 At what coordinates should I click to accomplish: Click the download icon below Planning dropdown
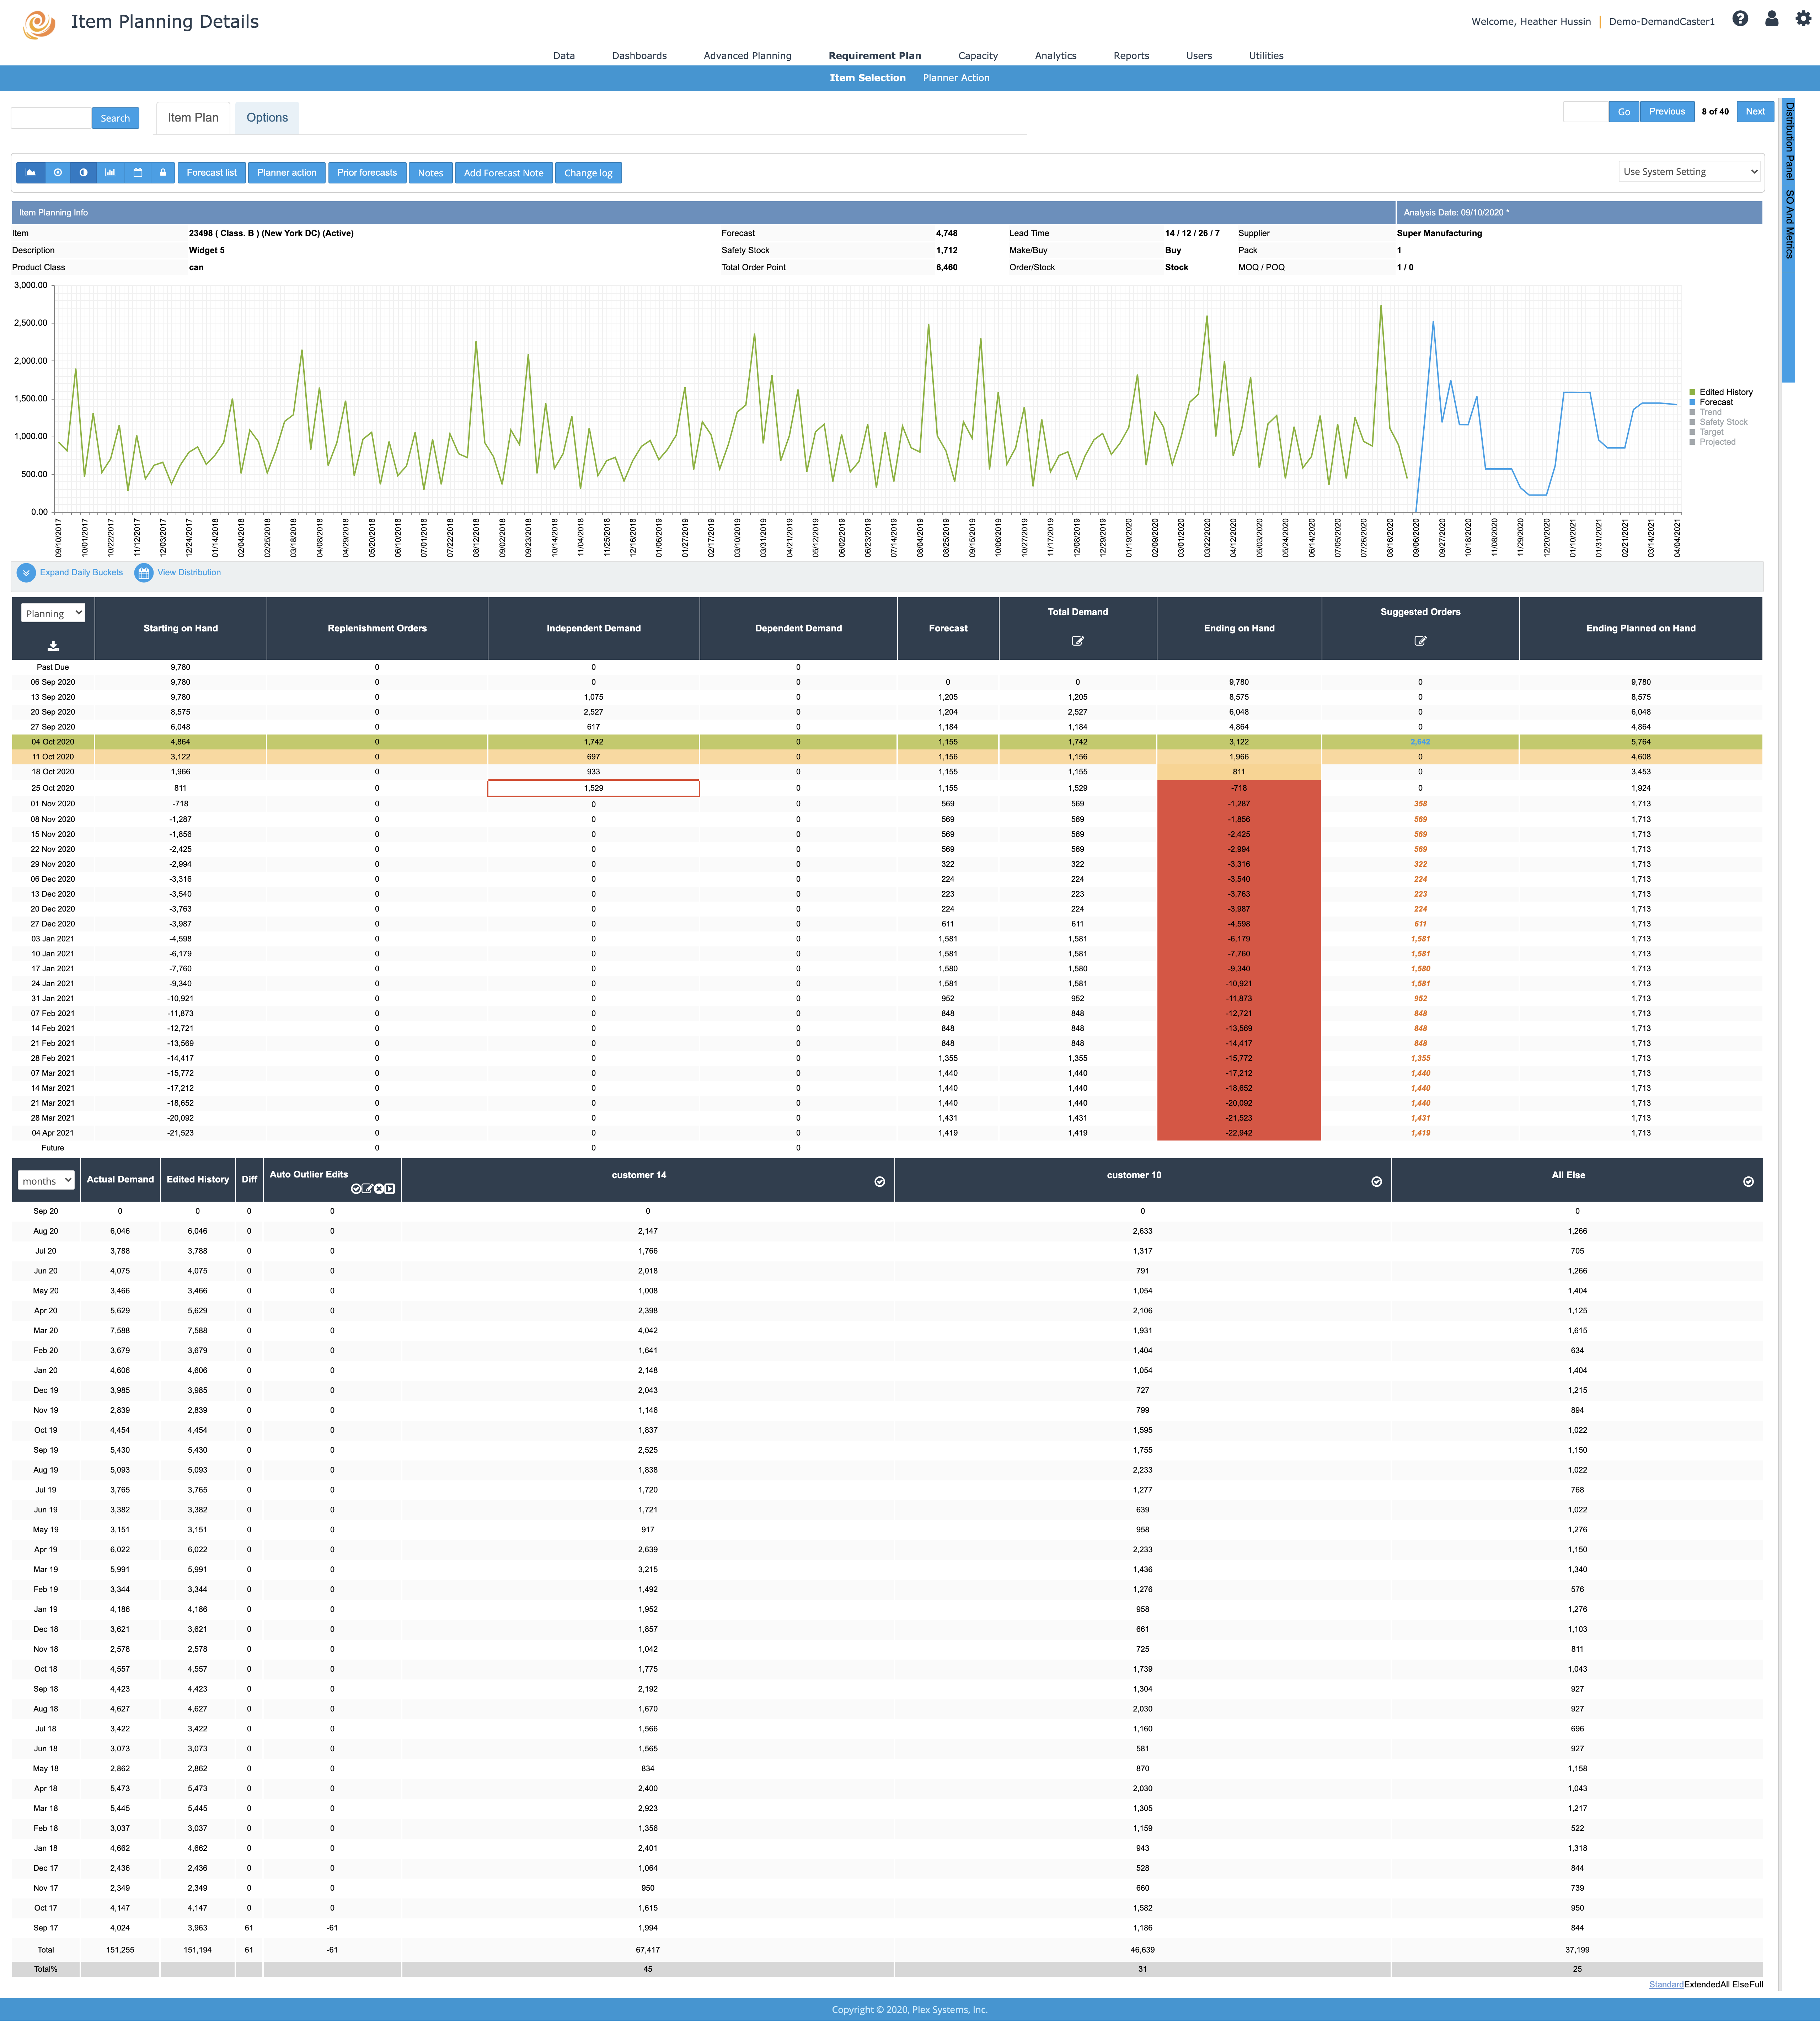coord(53,646)
